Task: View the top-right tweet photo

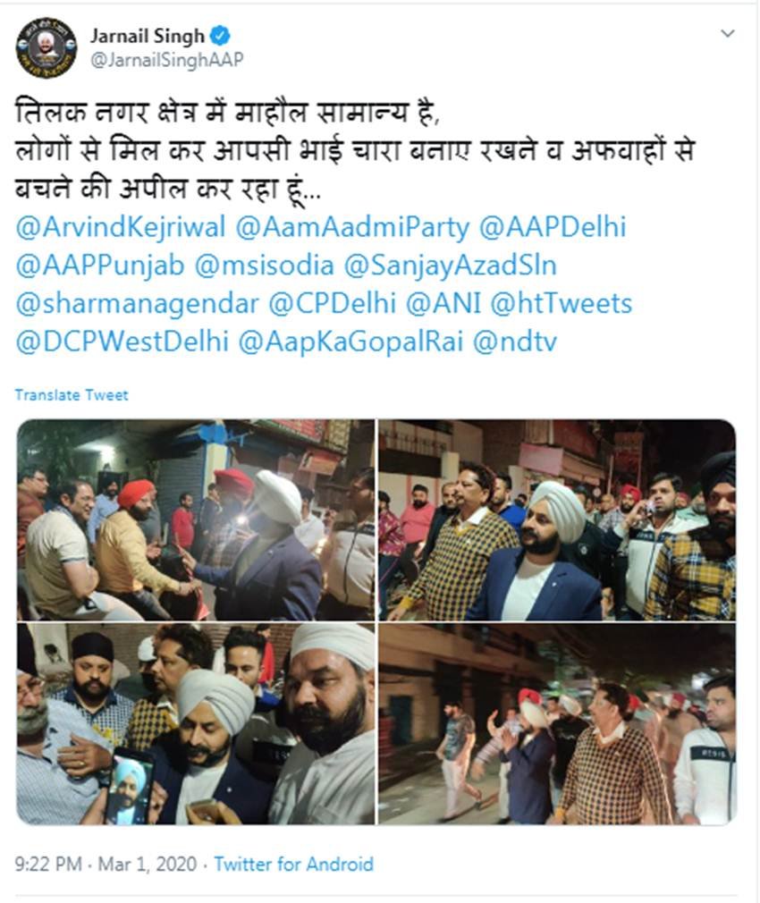Action: 557,520
